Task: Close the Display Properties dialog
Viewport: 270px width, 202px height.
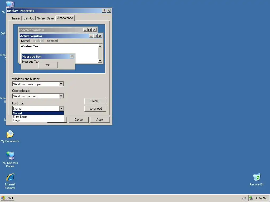Action: coord(109,11)
